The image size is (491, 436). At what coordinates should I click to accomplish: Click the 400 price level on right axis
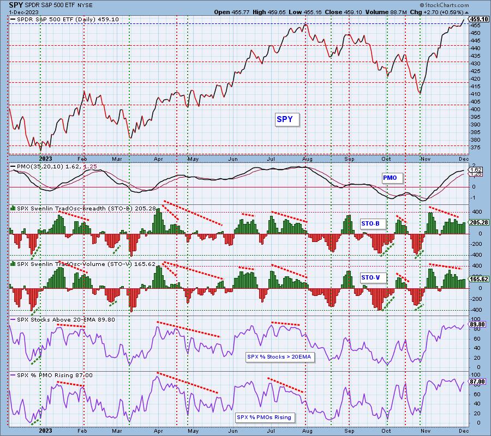coord(476,110)
